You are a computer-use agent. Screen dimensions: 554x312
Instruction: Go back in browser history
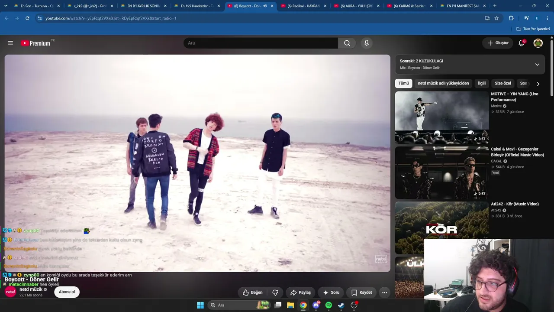pos(6,18)
